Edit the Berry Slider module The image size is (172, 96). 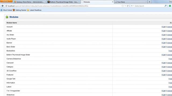[x=164, y=47]
